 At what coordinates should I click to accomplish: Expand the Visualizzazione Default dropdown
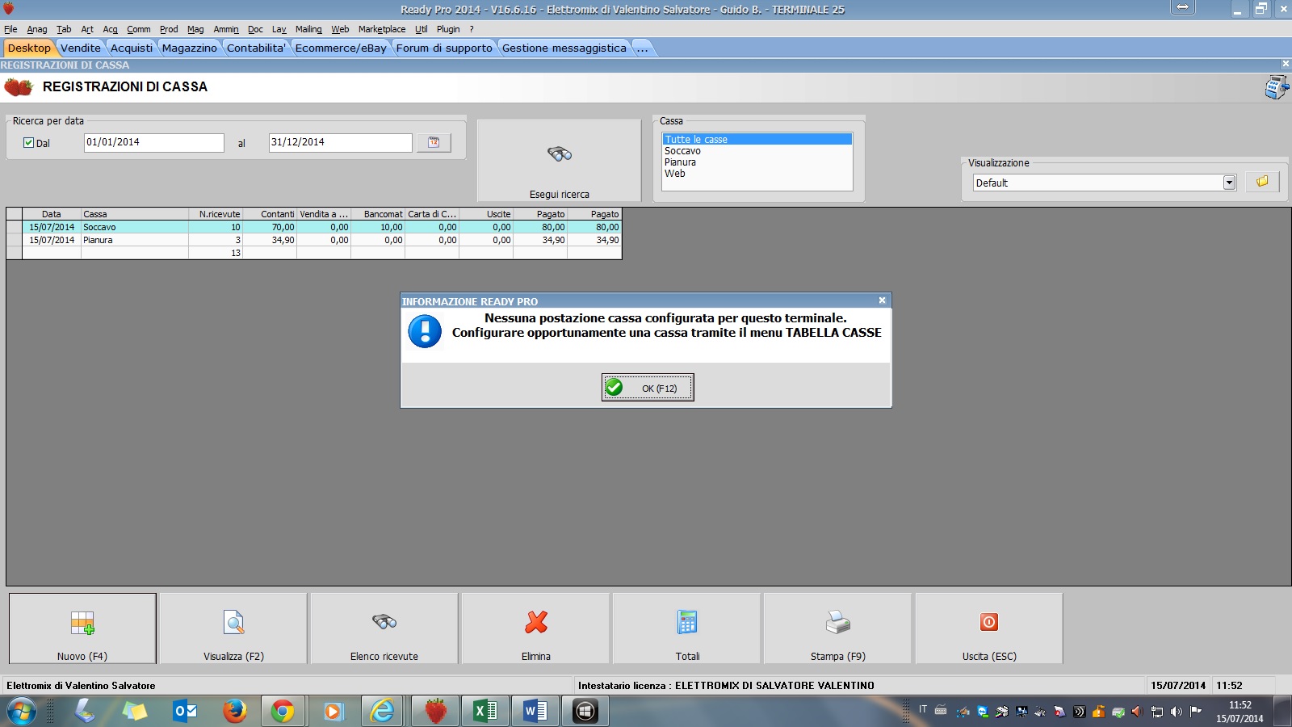(x=1229, y=183)
